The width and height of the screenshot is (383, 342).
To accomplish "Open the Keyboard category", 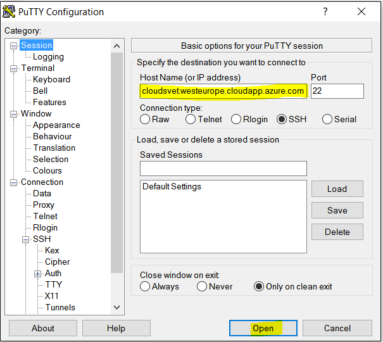I will click(51, 79).
